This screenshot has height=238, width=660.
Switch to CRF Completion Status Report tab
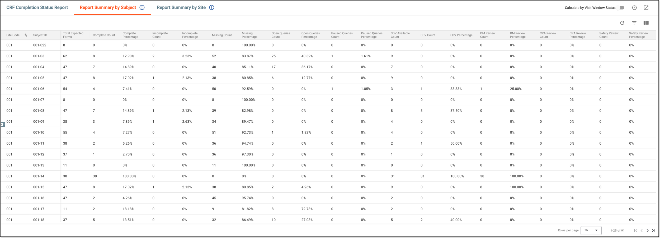click(37, 7)
